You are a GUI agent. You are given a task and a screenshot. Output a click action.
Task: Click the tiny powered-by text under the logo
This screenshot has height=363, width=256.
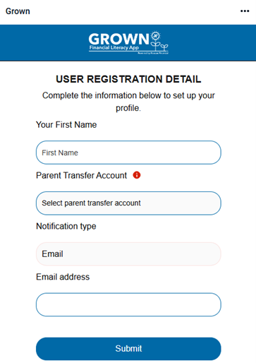(x=153, y=53)
